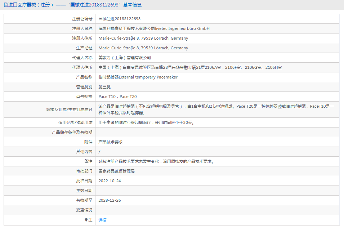The width and height of the screenshot is (344, 228).
Task: Click the bullet icon beside 注 label
Action: tap(86, 219)
